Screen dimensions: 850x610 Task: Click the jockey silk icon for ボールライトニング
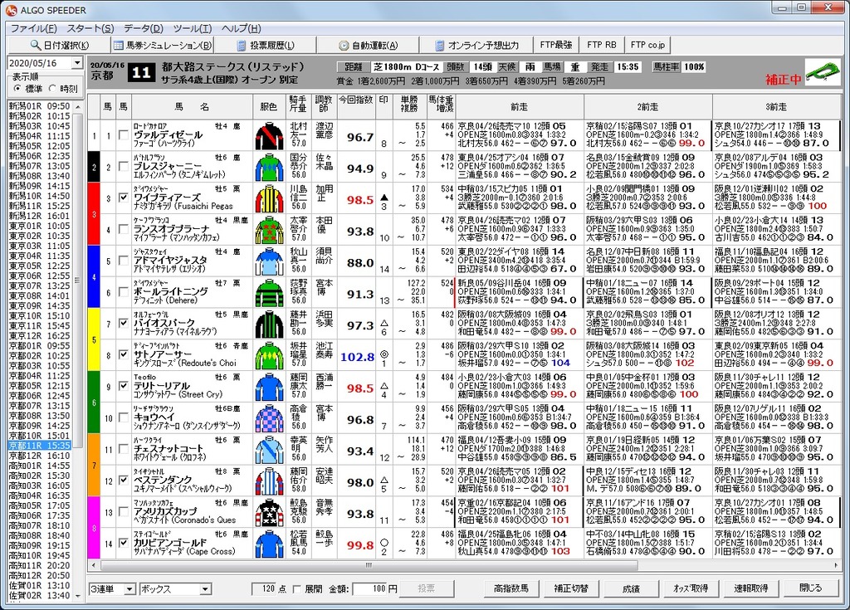(x=269, y=293)
